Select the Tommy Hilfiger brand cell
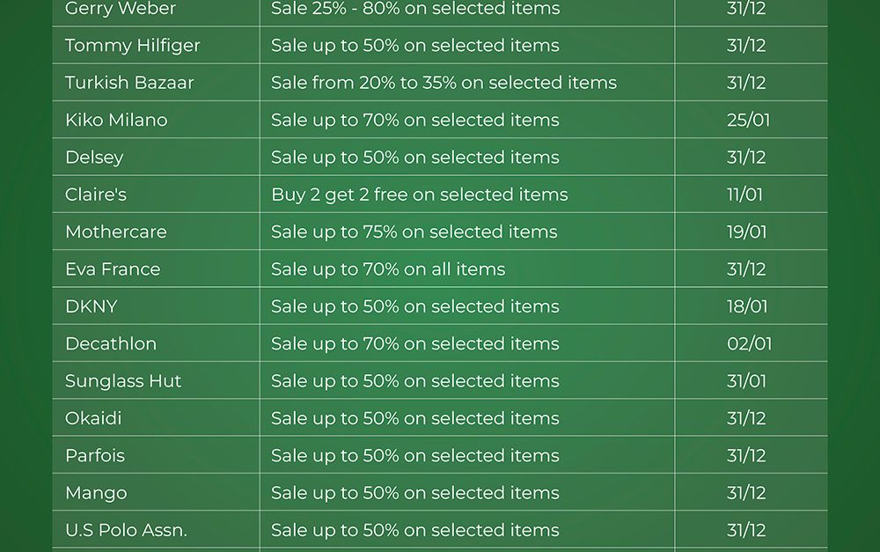 [133, 46]
